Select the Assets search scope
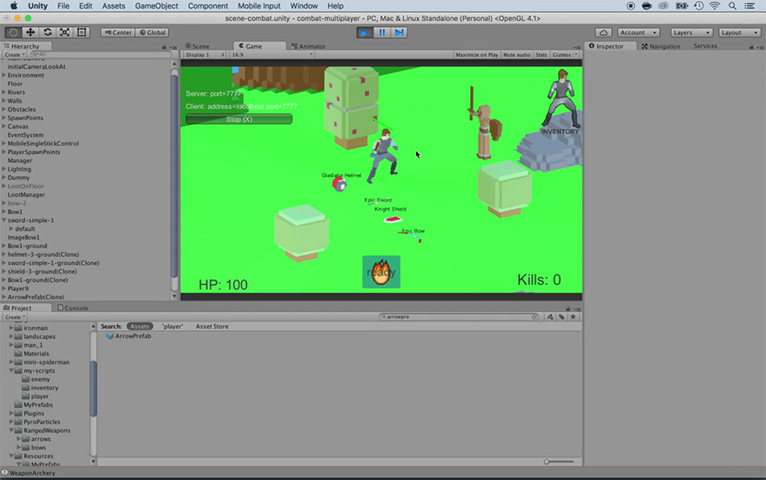The height and width of the screenshot is (480, 766). 139,326
